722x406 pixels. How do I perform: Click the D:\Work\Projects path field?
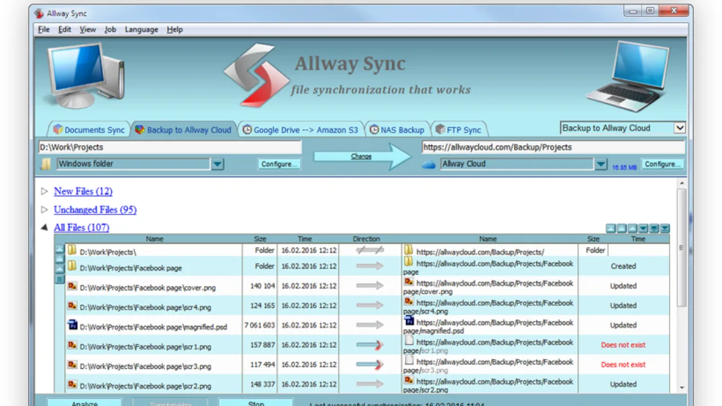[170, 147]
